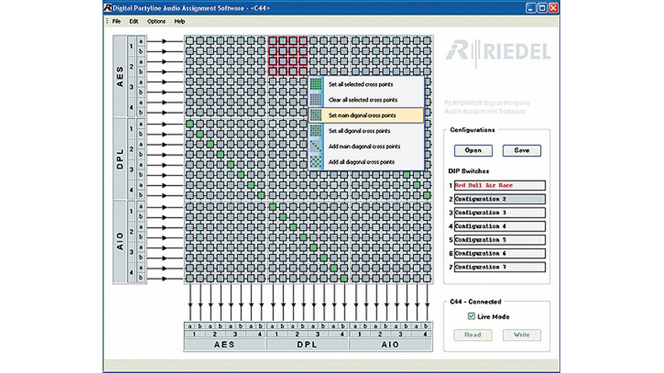Choose Set main diagonal cross points entry
664x373 pixels.
365,115
